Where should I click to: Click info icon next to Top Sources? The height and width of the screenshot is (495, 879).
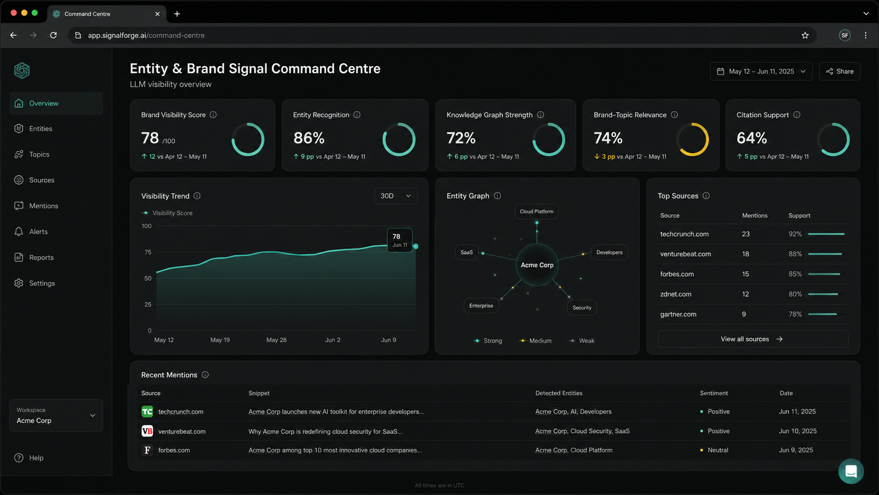[706, 196]
